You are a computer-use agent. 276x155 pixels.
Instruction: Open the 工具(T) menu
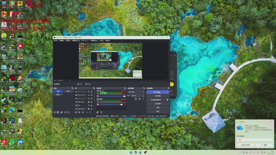coord(101,41)
